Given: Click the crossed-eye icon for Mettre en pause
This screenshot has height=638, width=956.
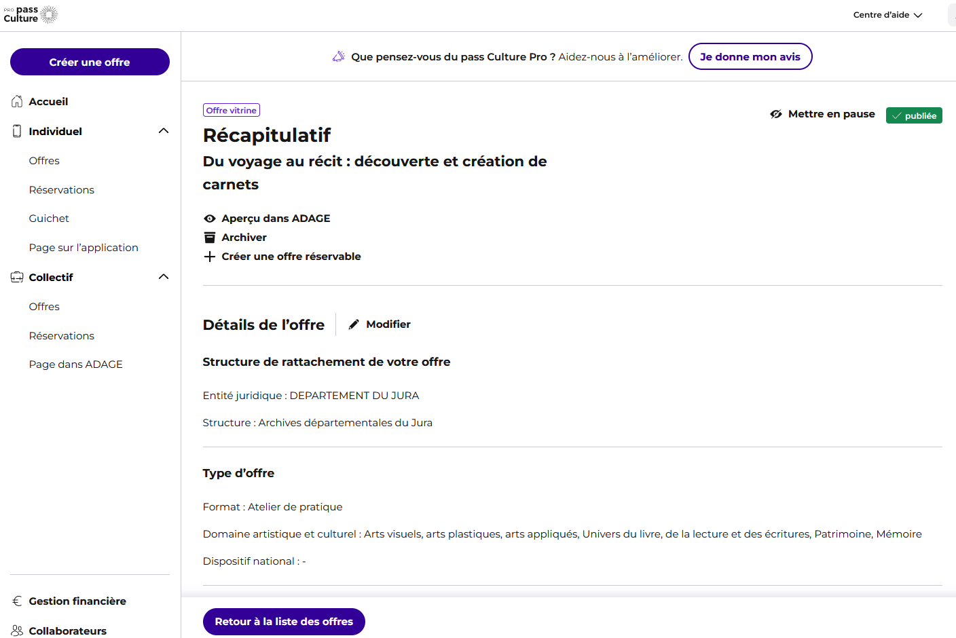Looking at the screenshot, I should [776, 114].
